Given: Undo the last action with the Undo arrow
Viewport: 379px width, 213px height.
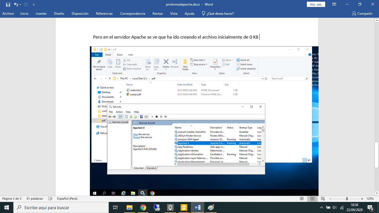Looking at the screenshot, I should pos(16,4).
